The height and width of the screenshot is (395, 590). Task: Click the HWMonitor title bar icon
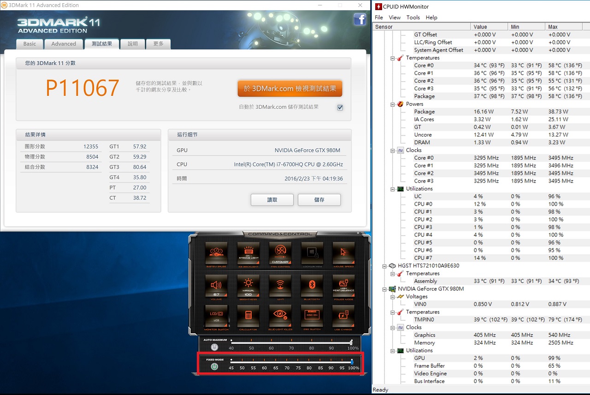point(378,6)
